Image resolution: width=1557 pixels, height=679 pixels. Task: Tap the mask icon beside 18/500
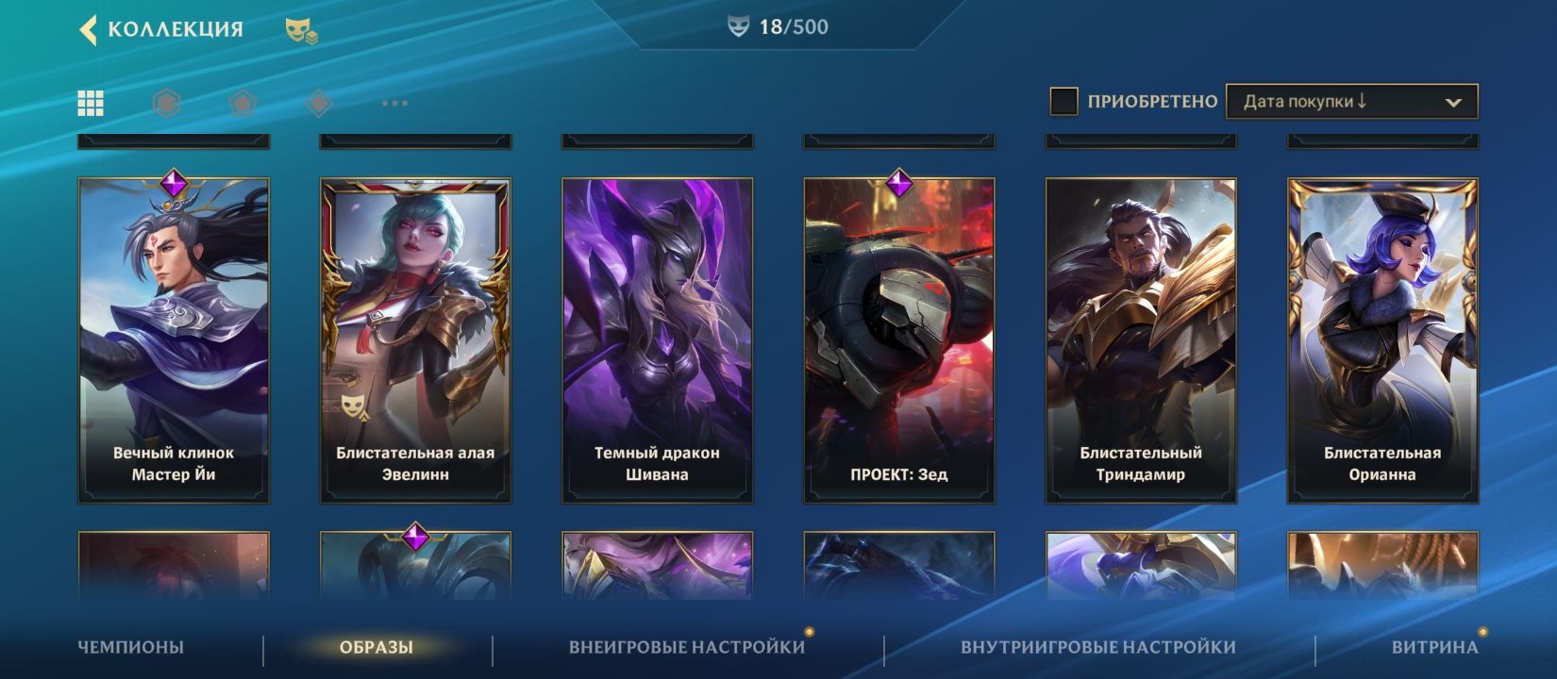point(739,26)
